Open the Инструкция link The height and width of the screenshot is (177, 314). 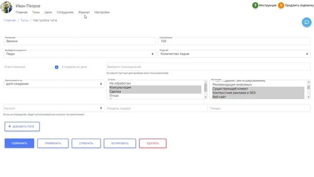[x=267, y=5]
